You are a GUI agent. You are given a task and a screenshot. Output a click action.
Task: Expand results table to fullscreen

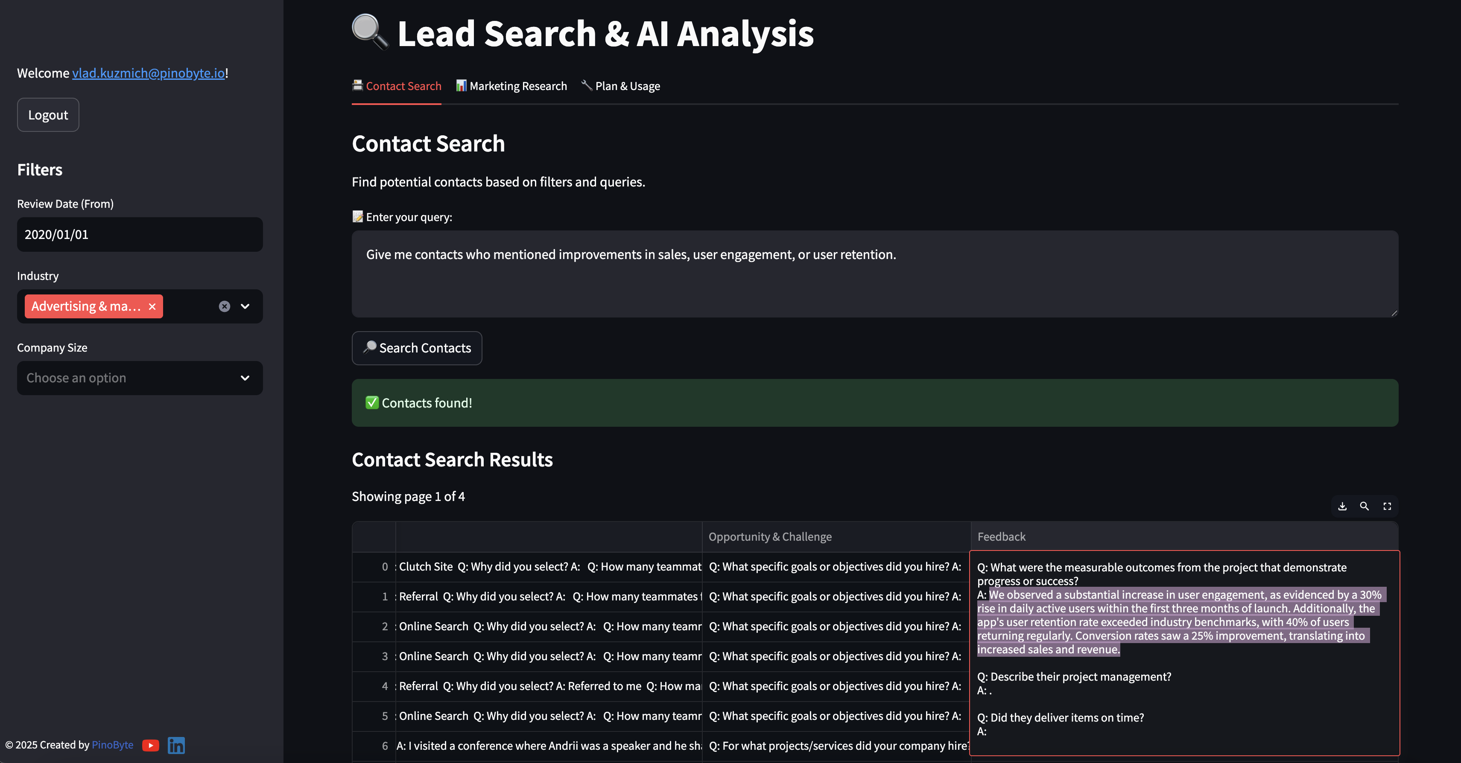pos(1387,506)
